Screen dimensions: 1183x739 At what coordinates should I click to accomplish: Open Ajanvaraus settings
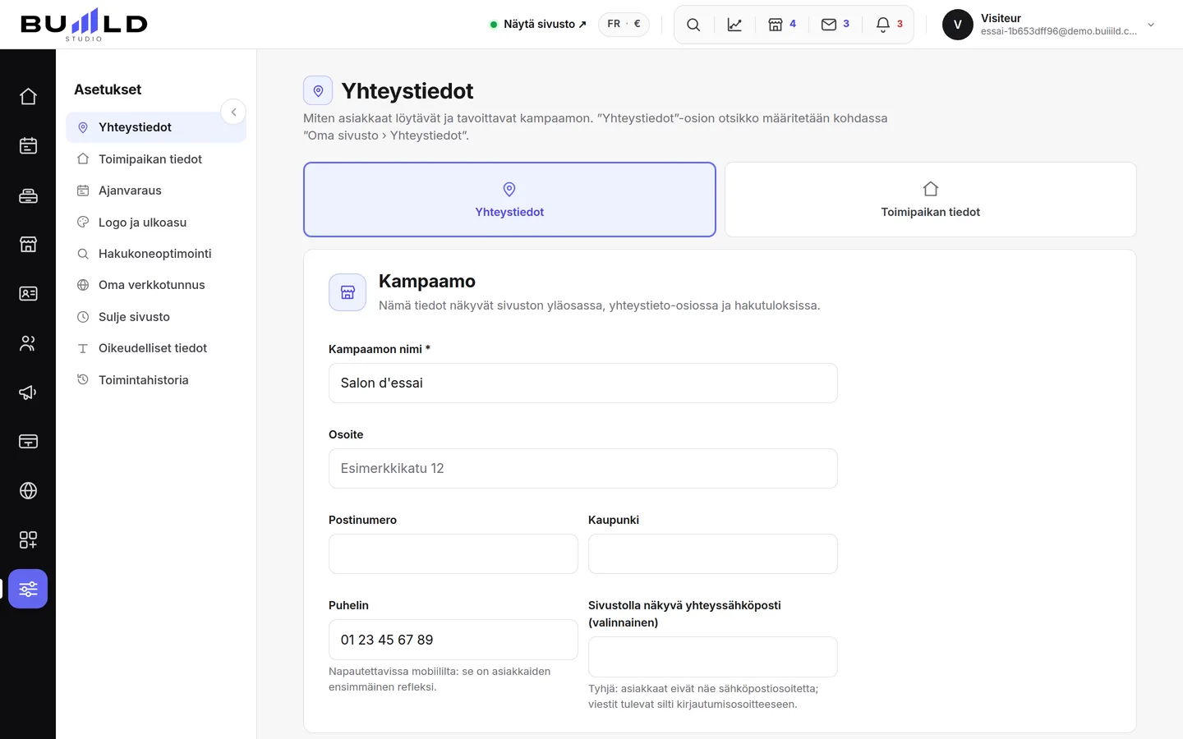tap(156, 190)
